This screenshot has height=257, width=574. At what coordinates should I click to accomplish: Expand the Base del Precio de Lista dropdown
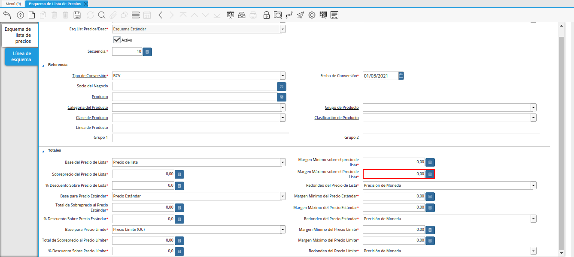[x=282, y=162]
